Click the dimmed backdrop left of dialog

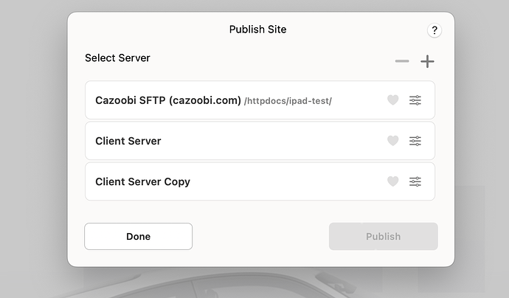click(33, 148)
